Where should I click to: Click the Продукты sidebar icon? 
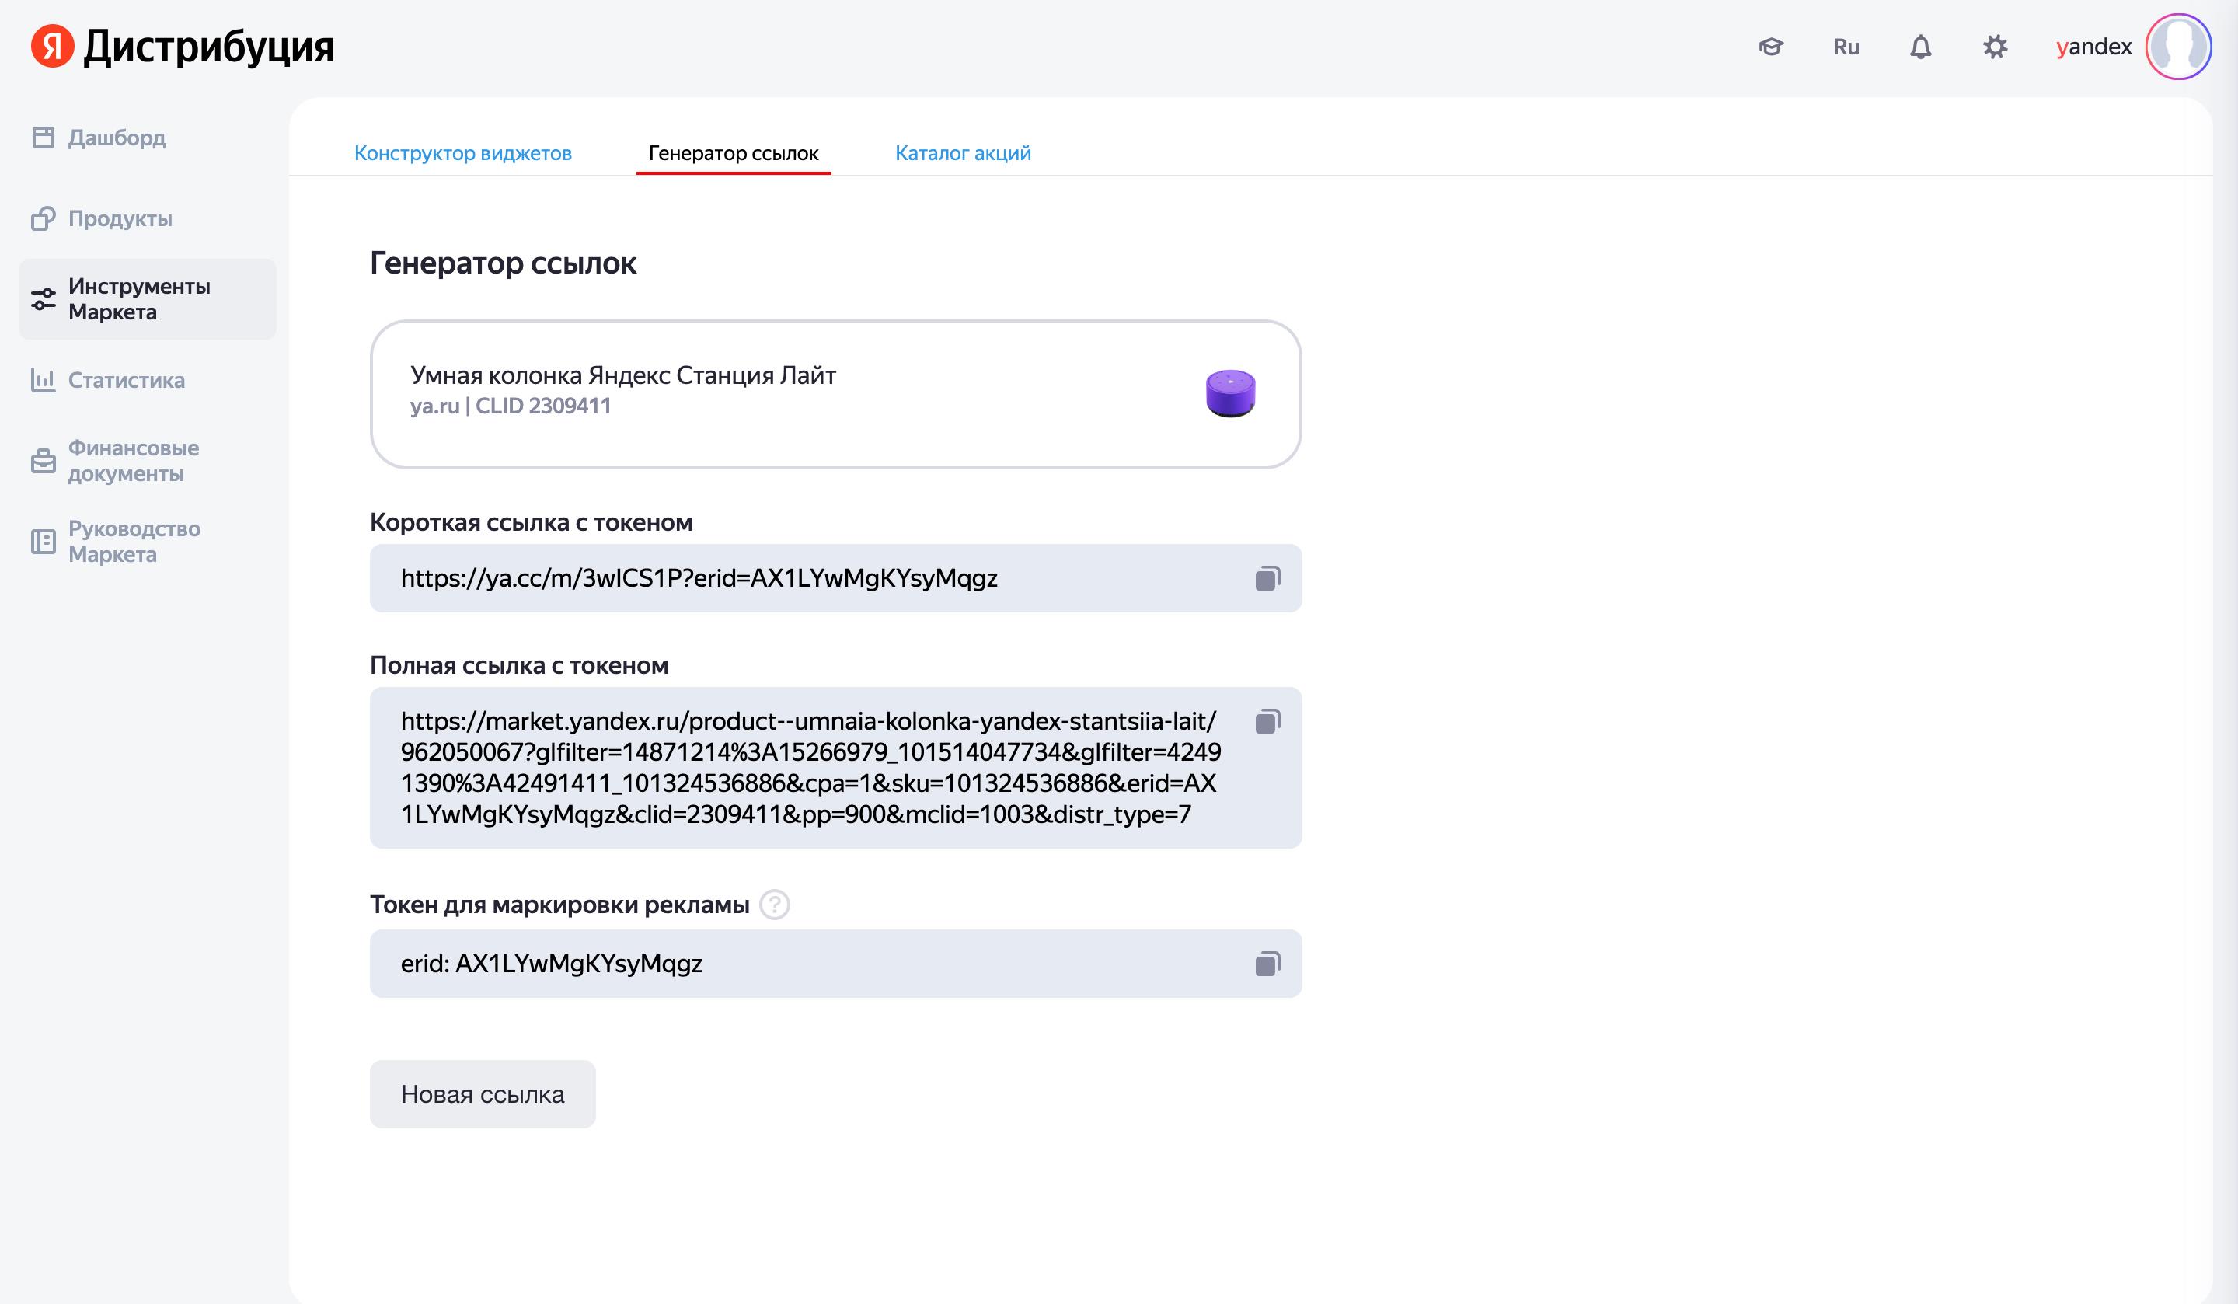[x=43, y=218]
